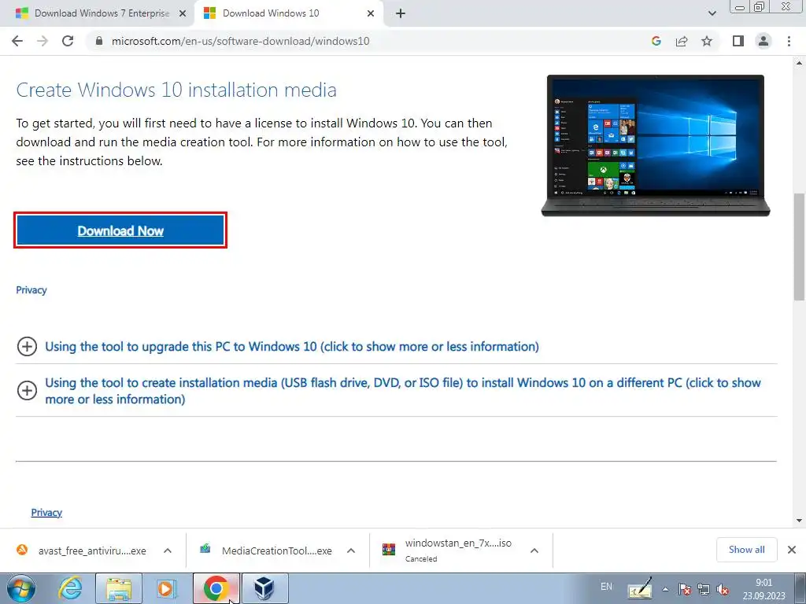806x604 pixels.
Task: Open a new tab with plus button
Action: click(401, 13)
